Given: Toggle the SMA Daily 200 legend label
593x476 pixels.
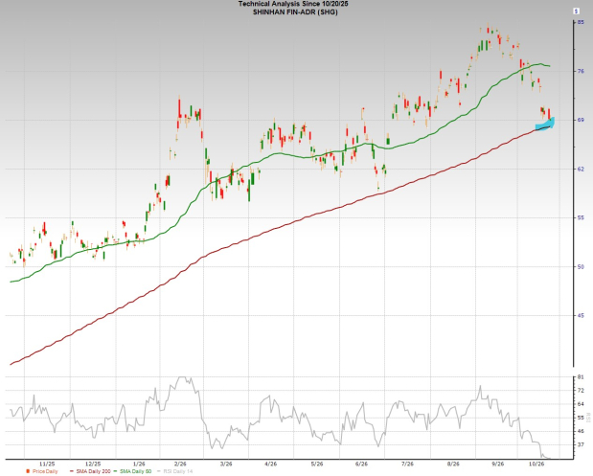Looking at the screenshot, I should [94, 471].
